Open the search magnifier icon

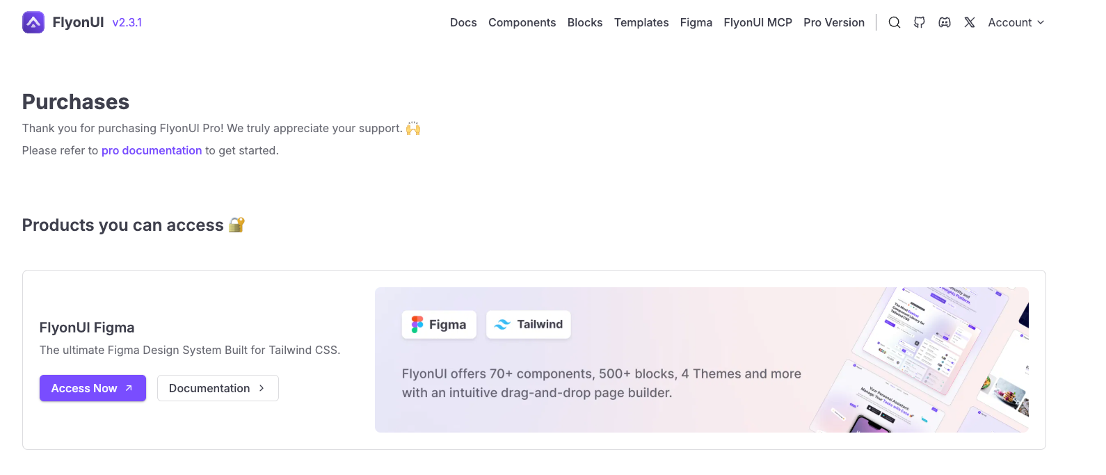[x=895, y=22]
